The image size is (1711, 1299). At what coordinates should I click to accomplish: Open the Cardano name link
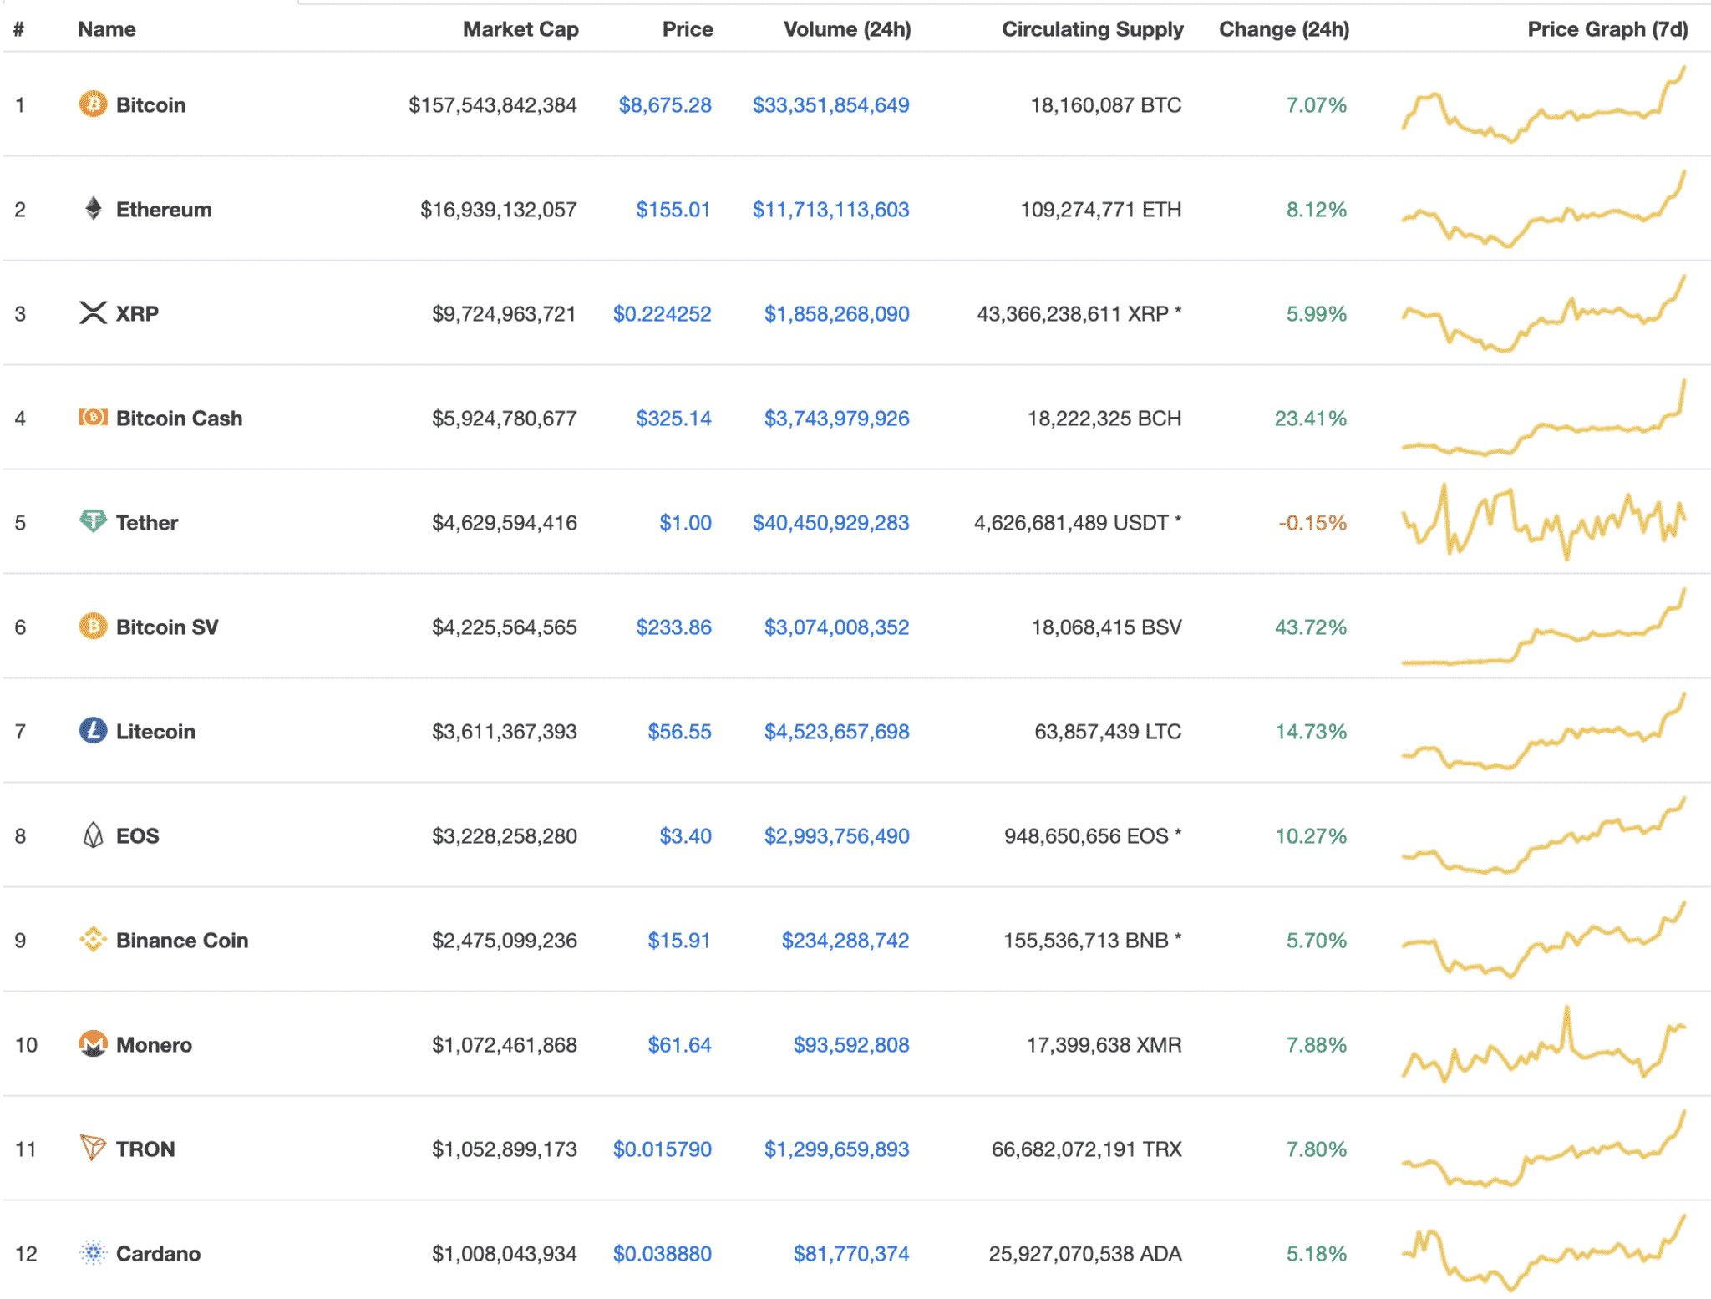pos(158,1253)
